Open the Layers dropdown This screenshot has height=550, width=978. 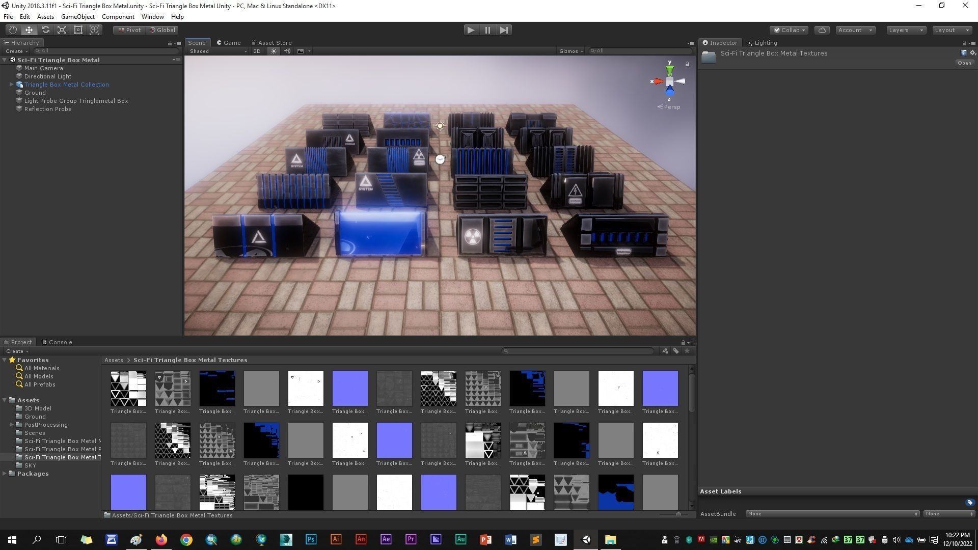[906, 30]
